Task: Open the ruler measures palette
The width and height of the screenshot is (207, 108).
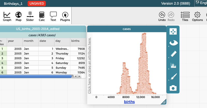Action: click(173, 54)
